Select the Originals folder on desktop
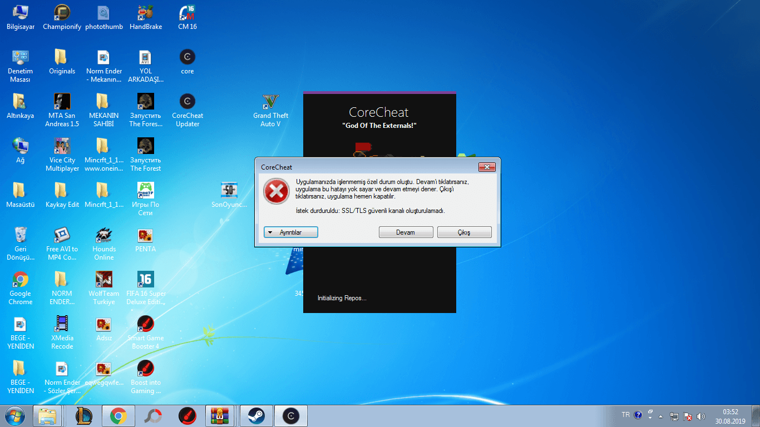Image resolution: width=760 pixels, height=427 pixels. 62,62
